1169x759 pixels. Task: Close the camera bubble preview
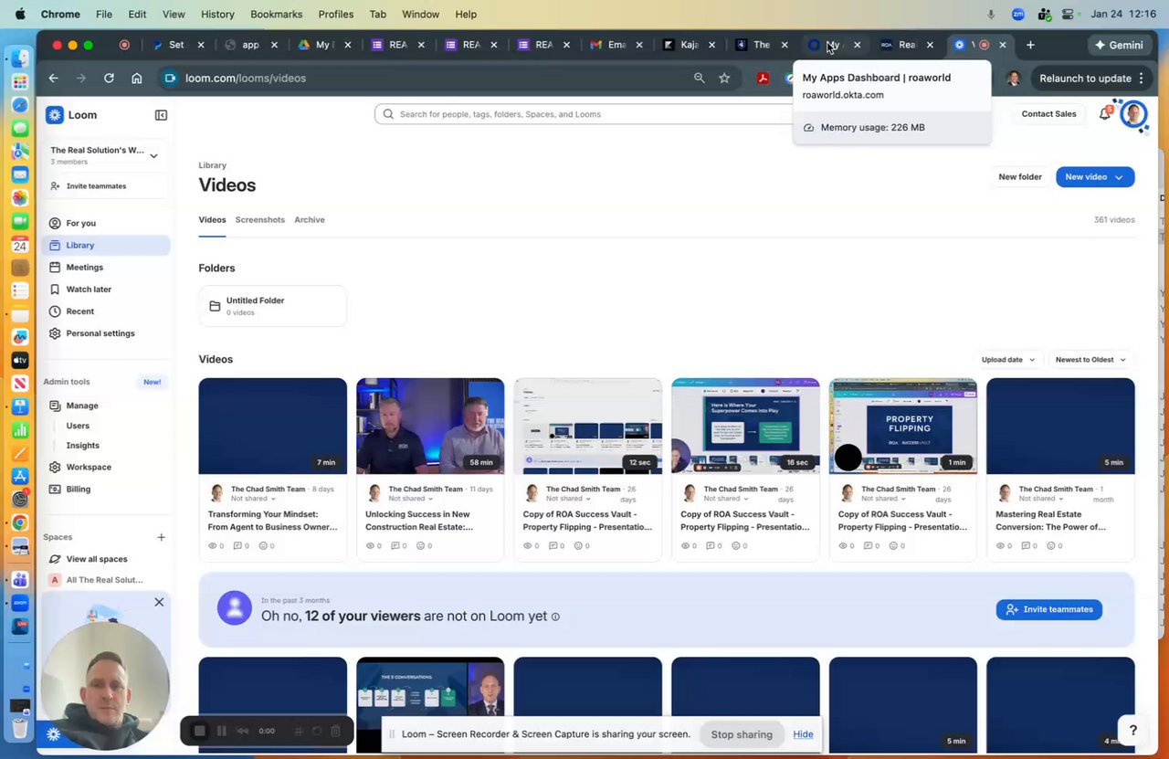(159, 602)
